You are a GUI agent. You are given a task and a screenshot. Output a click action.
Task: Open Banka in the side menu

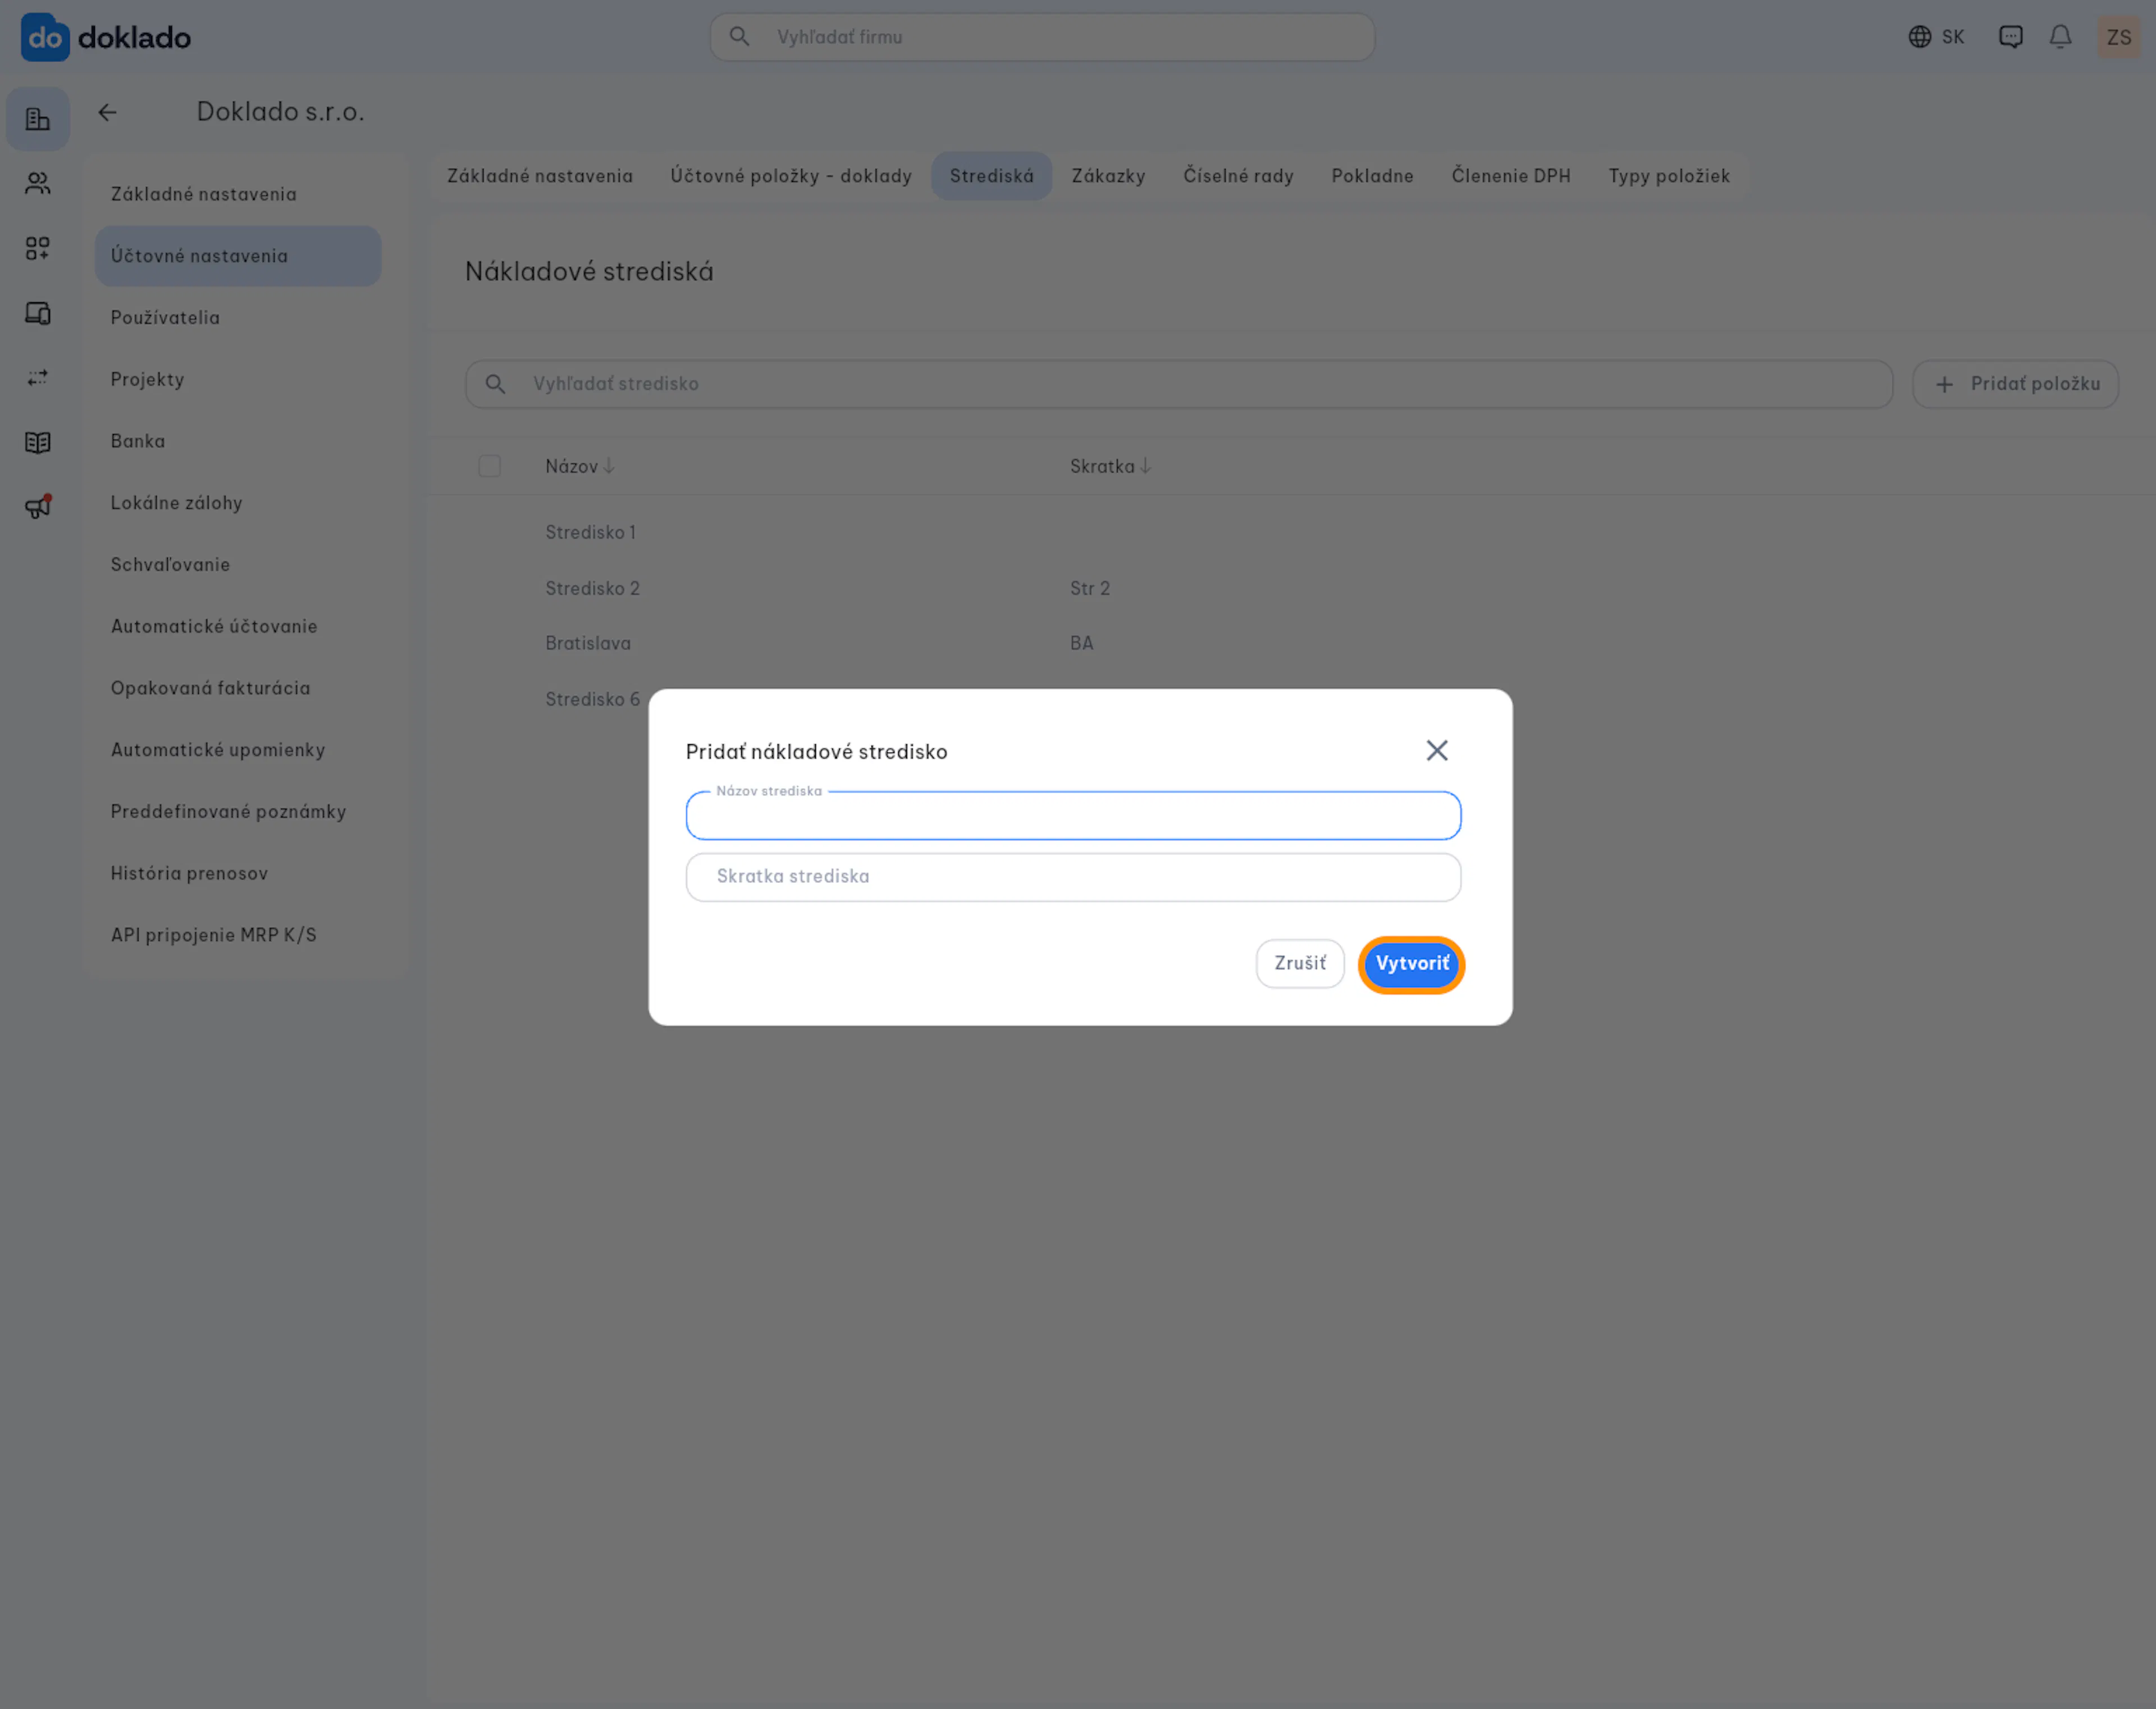click(x=238, y=441)
